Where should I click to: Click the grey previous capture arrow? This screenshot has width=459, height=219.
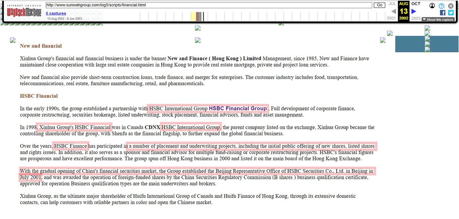click(393, 11)
